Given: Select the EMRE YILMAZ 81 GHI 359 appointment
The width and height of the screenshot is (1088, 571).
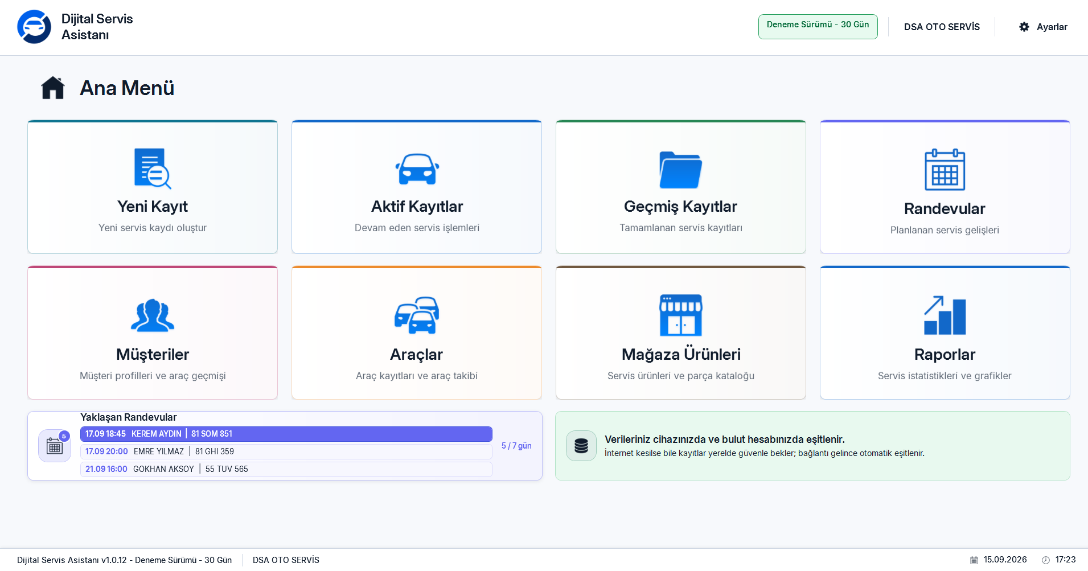Looking at the screenshot, I should 286,451.
